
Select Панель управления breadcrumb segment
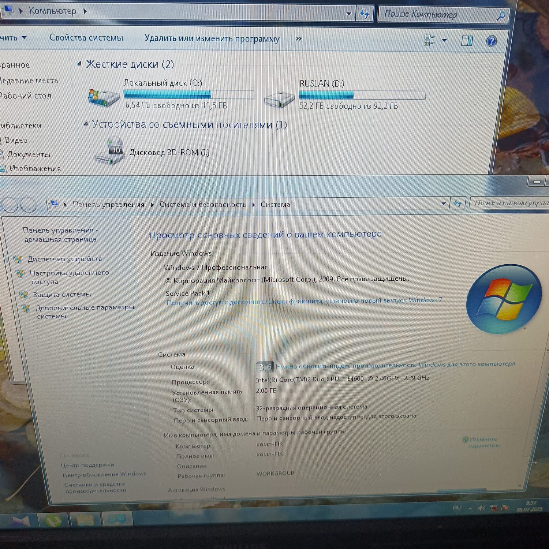(x=108, y=205)
